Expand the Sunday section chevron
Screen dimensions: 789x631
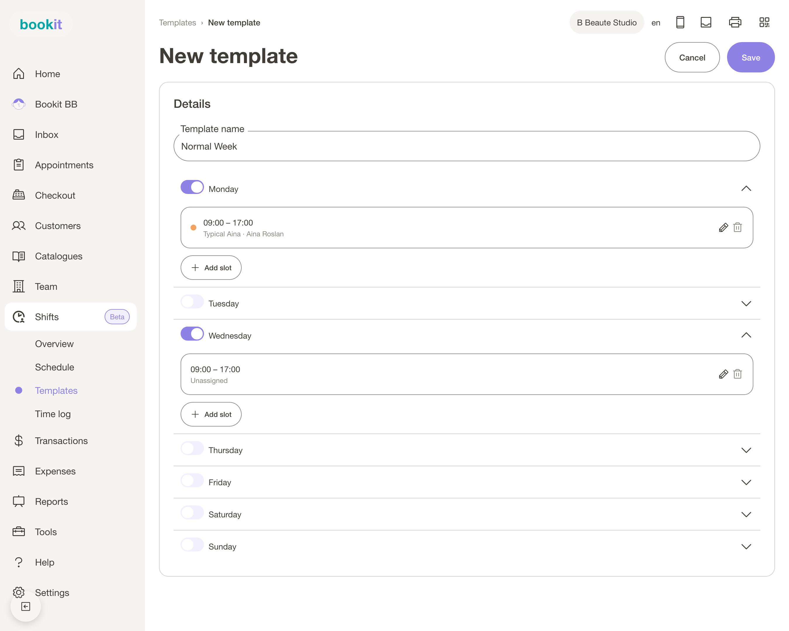pos(746,546)
